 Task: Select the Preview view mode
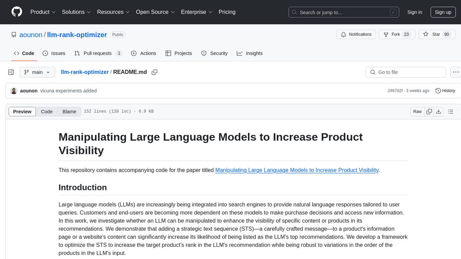(22, 112)
